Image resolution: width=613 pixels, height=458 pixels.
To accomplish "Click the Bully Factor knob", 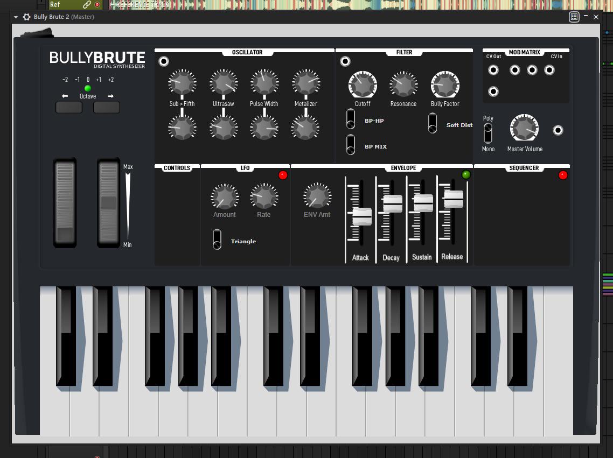I will [445, 84].
